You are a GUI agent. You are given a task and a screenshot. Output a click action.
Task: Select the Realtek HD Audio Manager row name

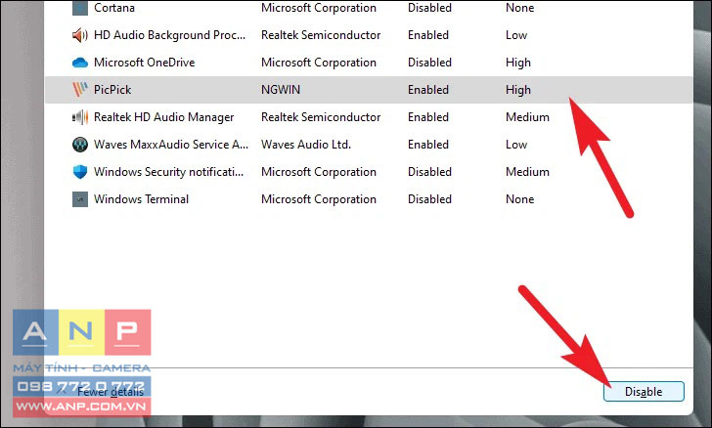pyautogui.click(x=164, y=117)
